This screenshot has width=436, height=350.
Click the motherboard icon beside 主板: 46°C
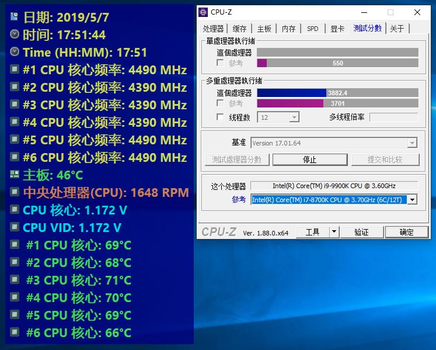(15, 174)
